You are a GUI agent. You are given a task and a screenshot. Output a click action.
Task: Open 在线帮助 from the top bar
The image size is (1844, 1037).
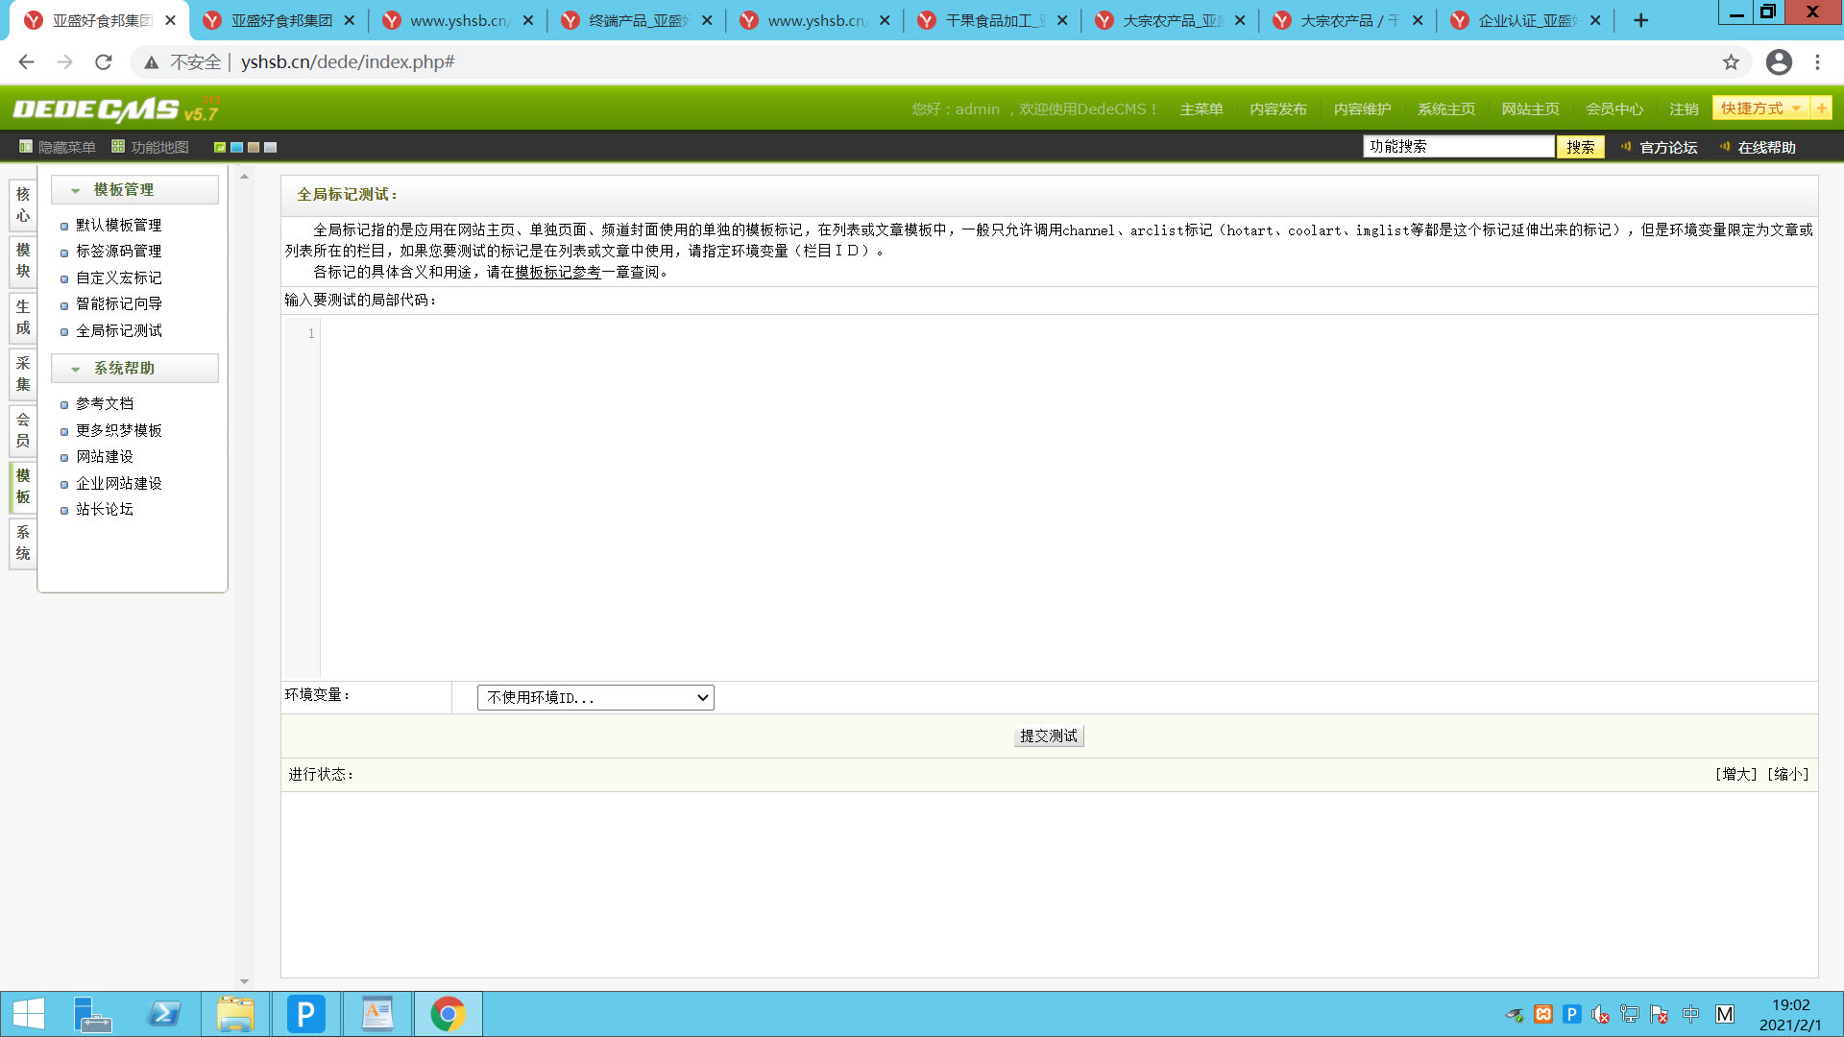1765,147
